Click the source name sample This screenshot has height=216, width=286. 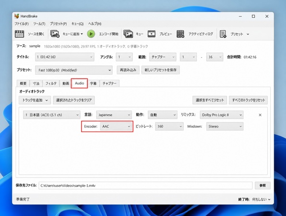coord(35,46)
